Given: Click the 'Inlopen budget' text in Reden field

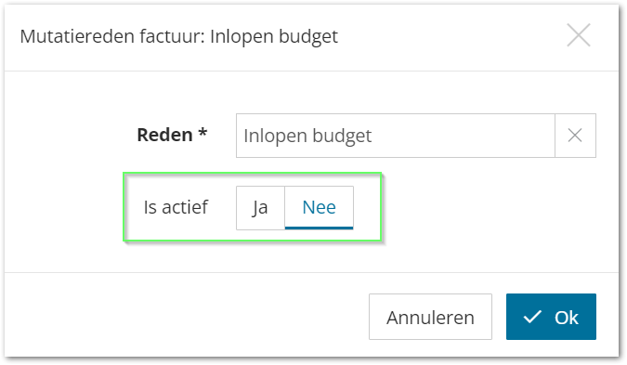Looking at the screenshot, I should pyautogui.click(x=307, y=136).
